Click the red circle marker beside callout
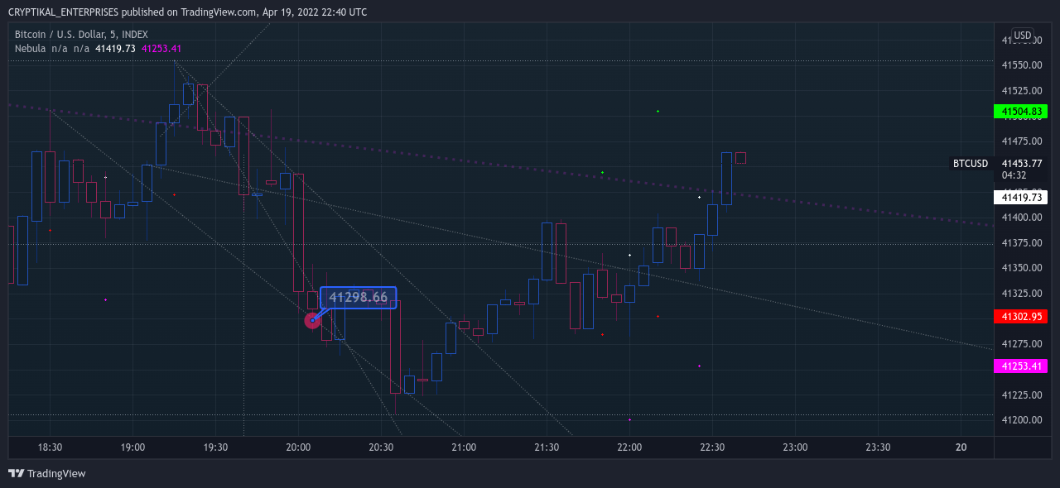 coord(312,320)
